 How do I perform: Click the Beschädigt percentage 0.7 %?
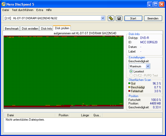(158, 87)
